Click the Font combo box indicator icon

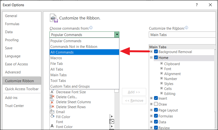(x=112, y=122)
